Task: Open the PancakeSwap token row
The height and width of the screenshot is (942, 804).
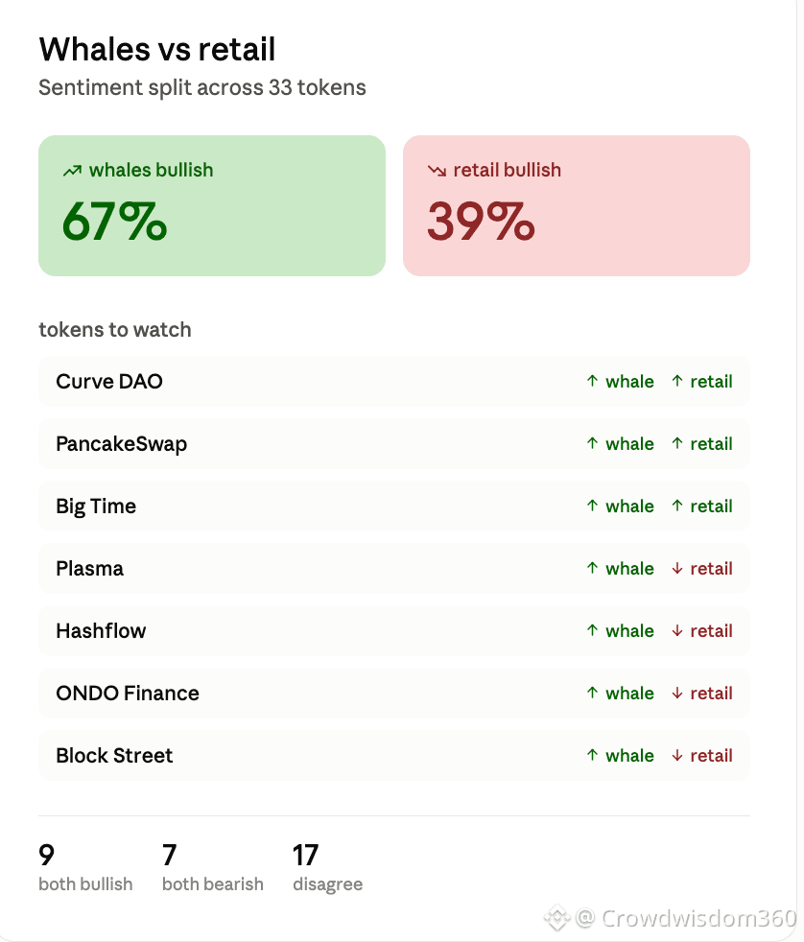Action: click(x=394, y=444)
